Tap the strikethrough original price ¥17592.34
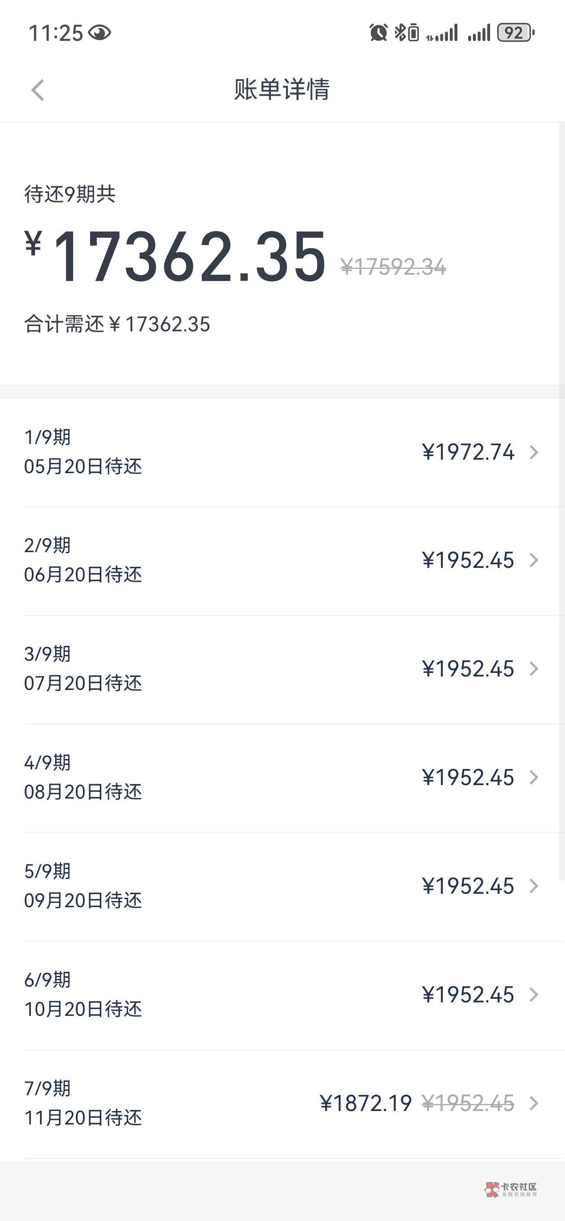Screen dimensions: 565x1221 (393, 267)
